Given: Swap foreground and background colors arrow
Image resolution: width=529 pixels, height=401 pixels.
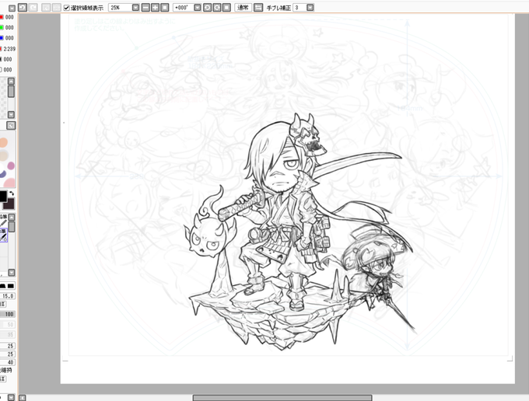Looking at the screenshot, I should tap(12, 194).
